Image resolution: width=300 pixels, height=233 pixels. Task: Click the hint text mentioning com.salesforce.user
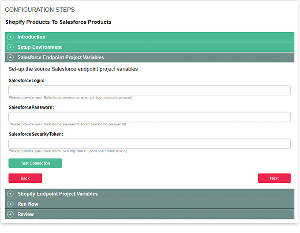71,98
